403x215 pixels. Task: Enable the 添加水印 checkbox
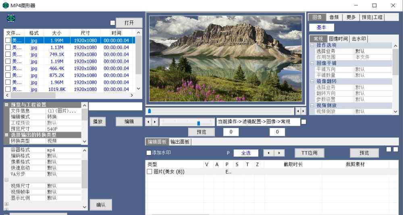(x=149, y=153)
